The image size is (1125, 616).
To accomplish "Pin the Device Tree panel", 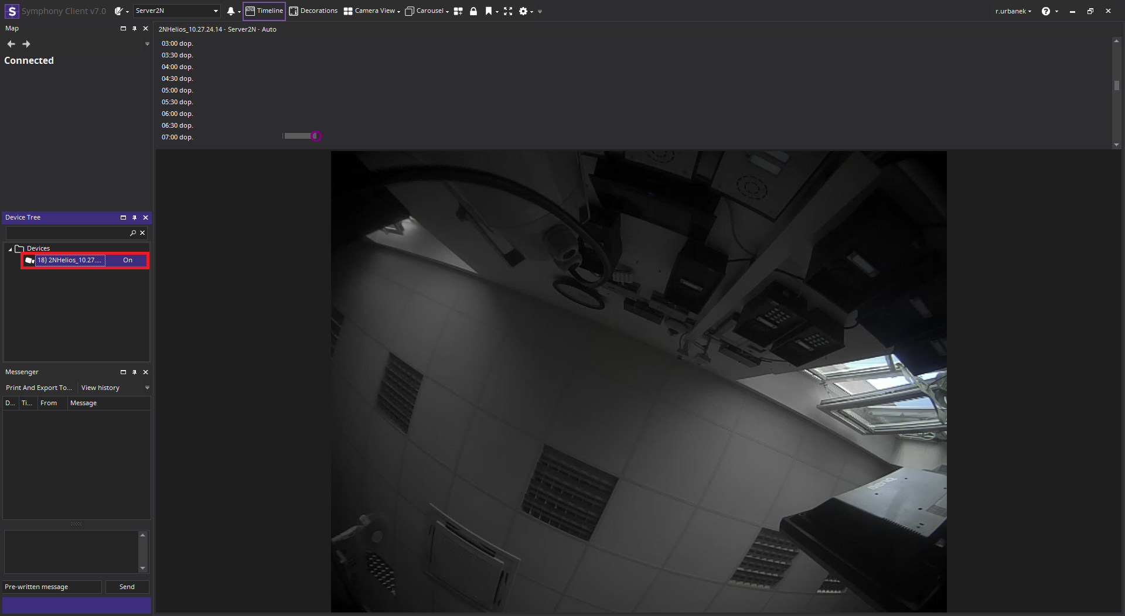I will tap(134, 218).
